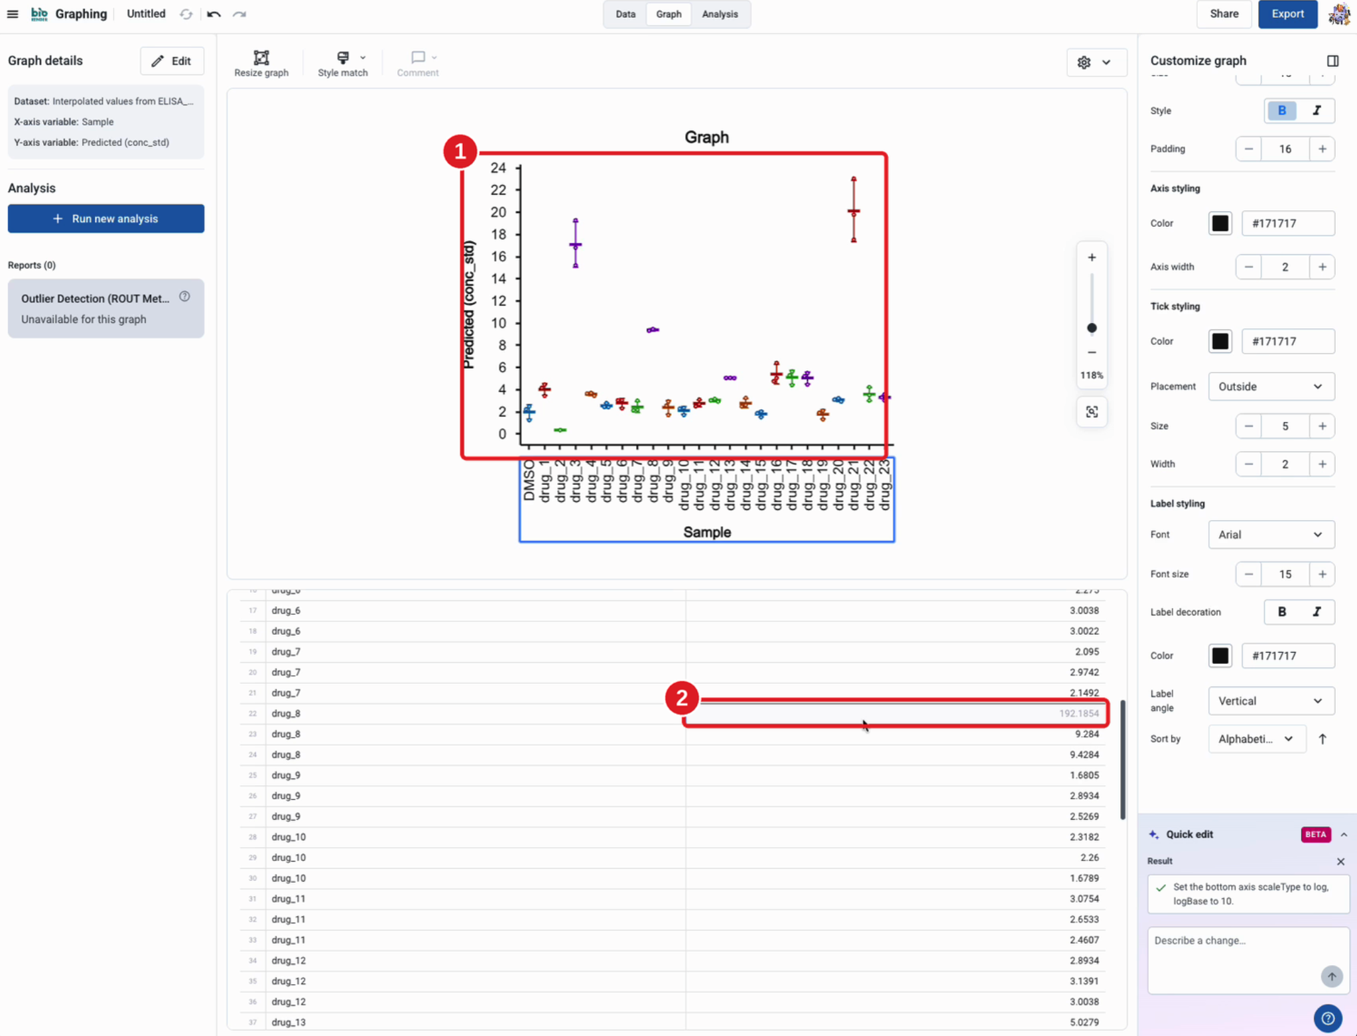Collapse the Customize graph side panel
1357x1036 pixels.
point(1332,60)
